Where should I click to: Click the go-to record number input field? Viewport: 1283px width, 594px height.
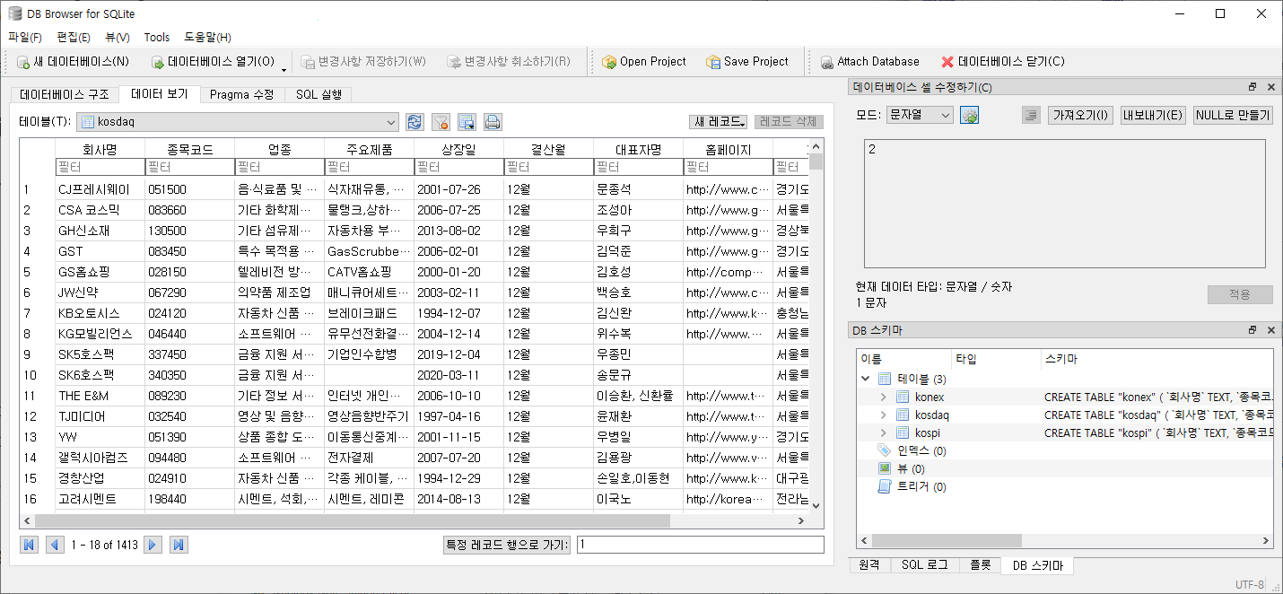click(700, 545)
